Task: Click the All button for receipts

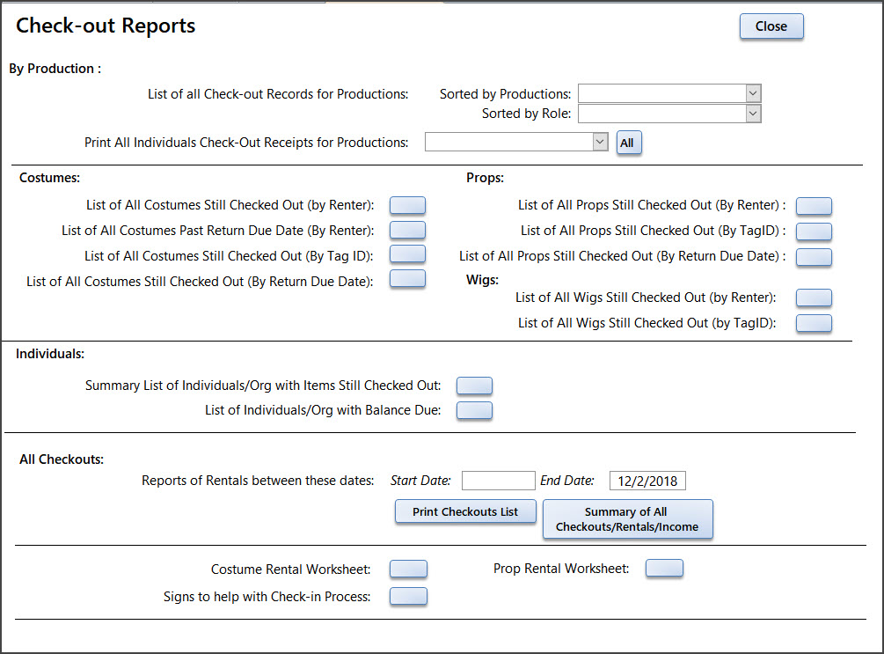Action: [629, 143]
